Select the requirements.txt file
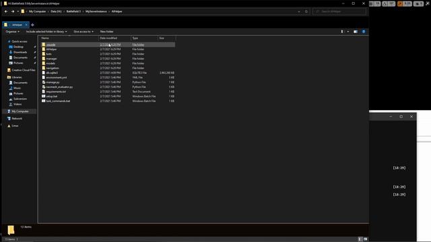431x242 pixels. pyautogui.click(x=56, y=91)
